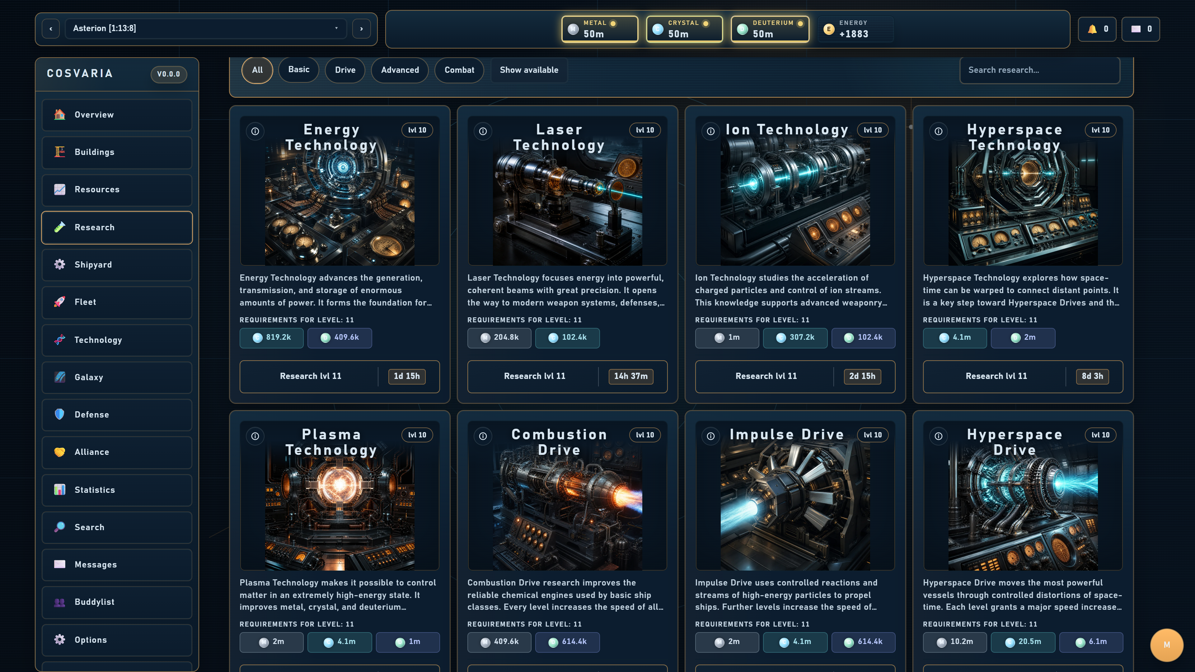Viewport: 1195px width, 672px height.
Task: Go to the next planet
Action: click(361, 29)
